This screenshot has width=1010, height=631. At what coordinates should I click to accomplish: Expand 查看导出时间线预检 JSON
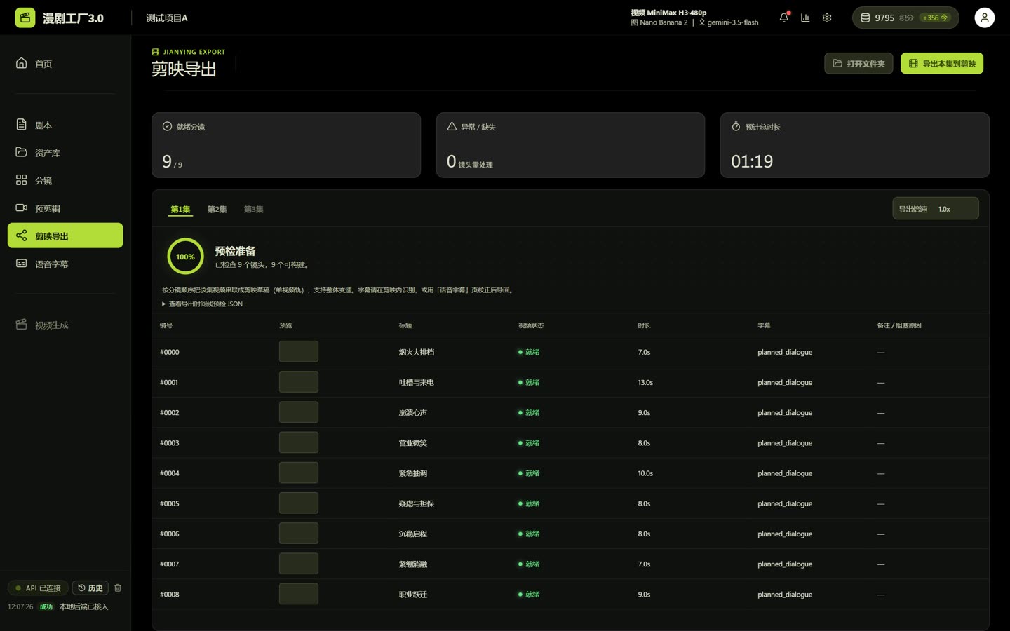(202, 304)
